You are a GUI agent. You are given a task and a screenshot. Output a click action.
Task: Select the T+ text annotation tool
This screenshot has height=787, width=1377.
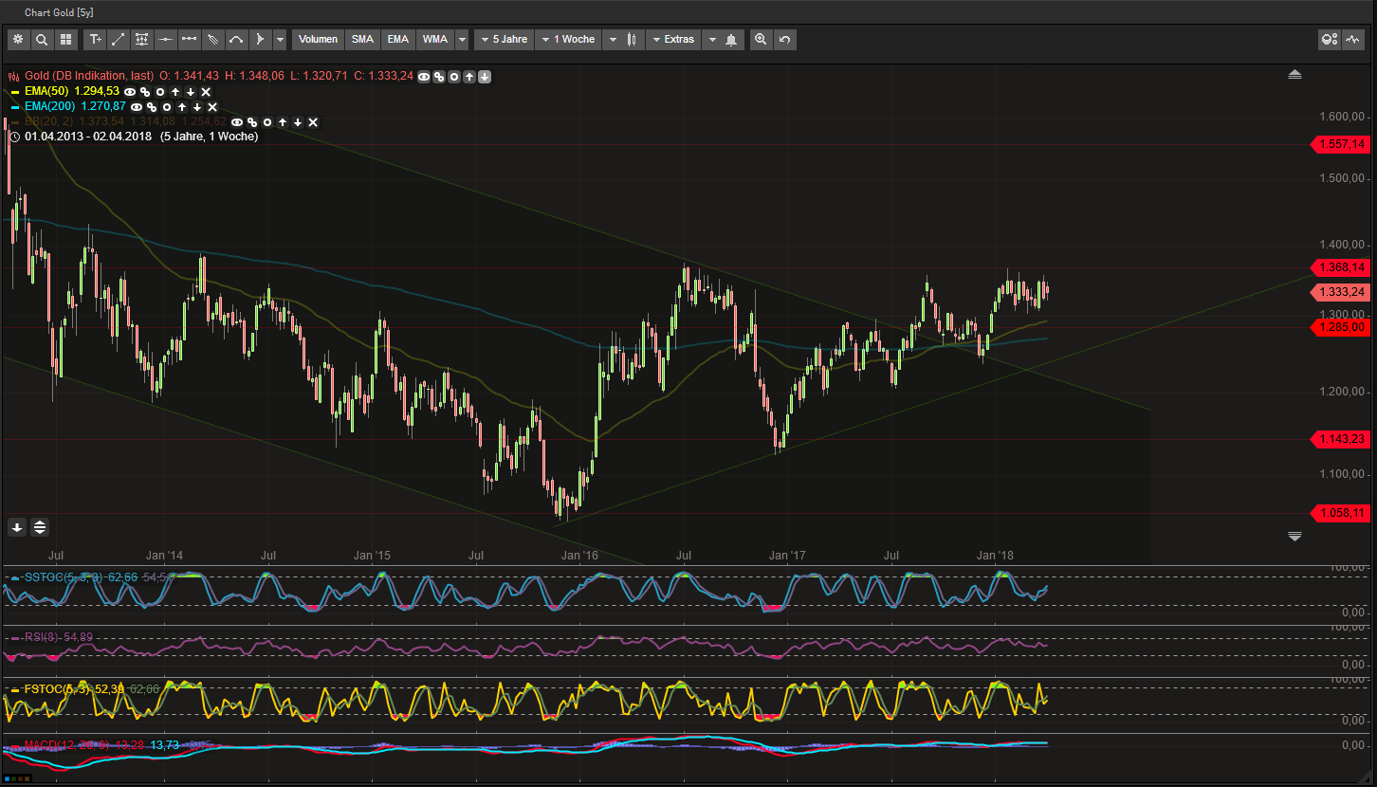tap(95, 39)
